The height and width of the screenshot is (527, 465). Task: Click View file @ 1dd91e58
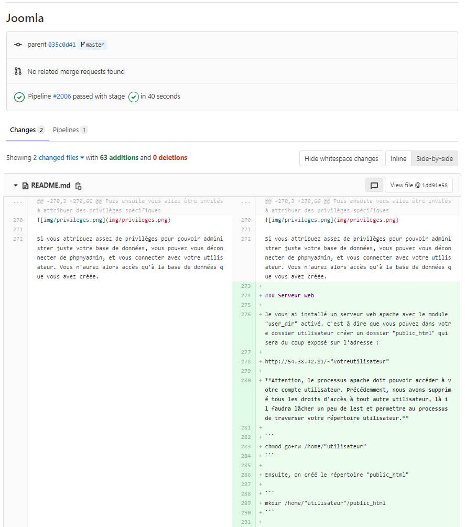point(419,185)
